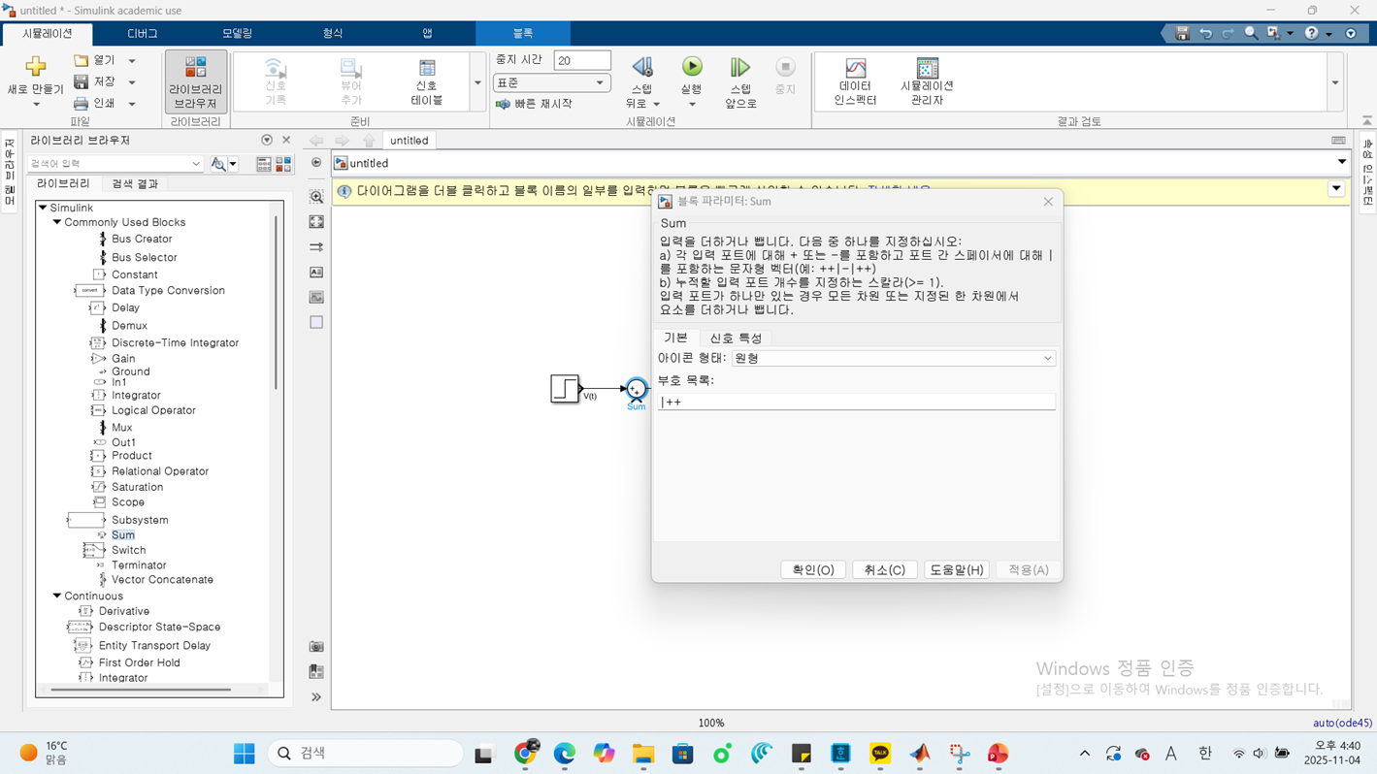1377x774 pixels.
Task: Open the 라이브러리 브라우저 ribbon button
Action: coord(195,81)
